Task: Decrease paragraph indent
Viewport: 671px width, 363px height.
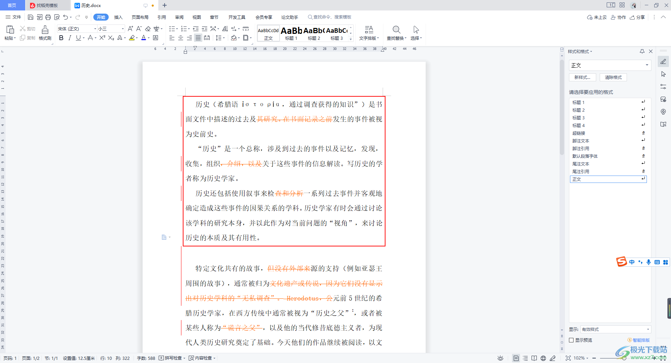Action: pos(196,29)
